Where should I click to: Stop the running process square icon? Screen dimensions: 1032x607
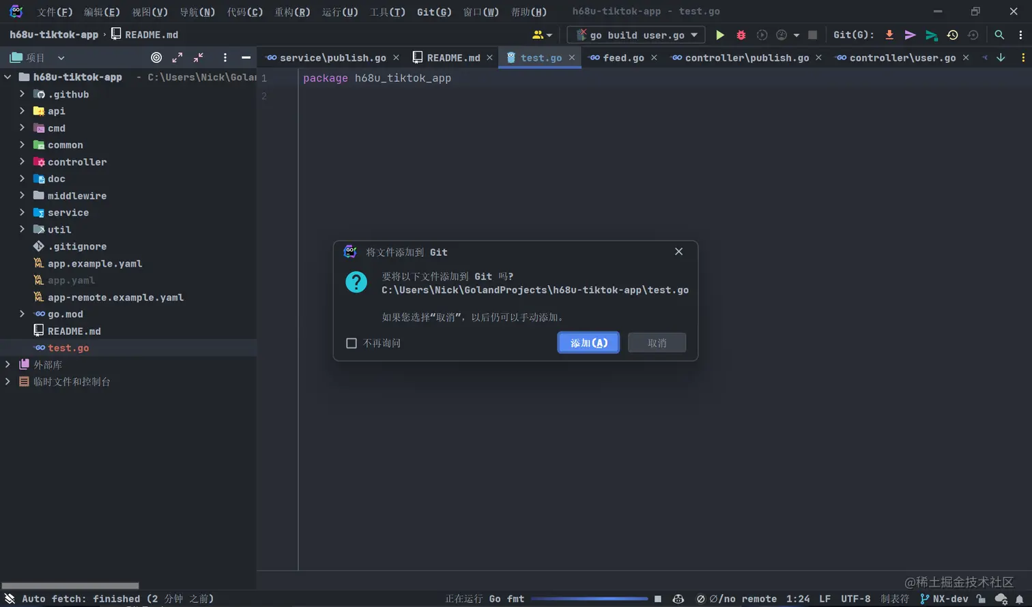coord(812,35)
